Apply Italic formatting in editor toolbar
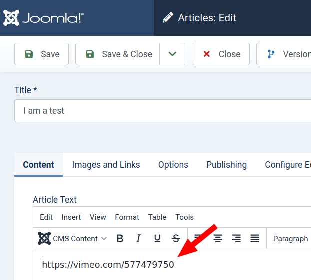This screenshot has height=280, width=311. tap(139, 239)
